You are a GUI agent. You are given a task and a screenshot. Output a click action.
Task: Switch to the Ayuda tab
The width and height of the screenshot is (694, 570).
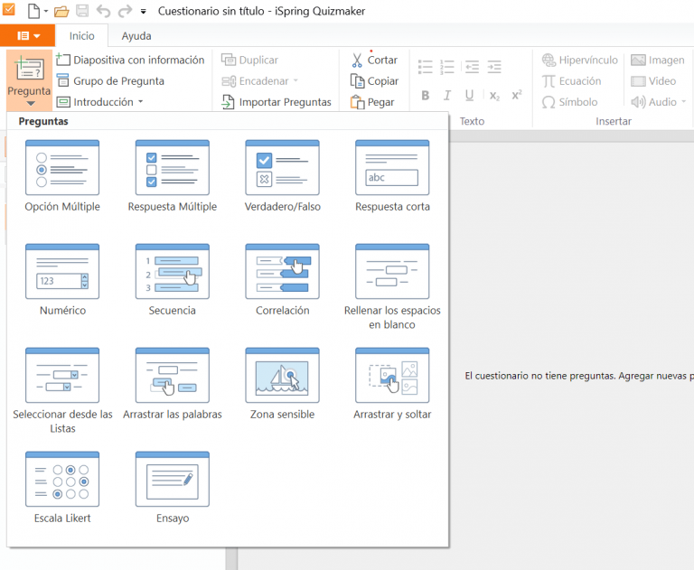click(x=136, y=36)
